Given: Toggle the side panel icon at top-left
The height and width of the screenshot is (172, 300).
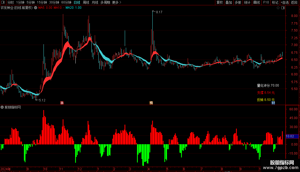Looking at the screenshot, I should (x=3, y=2).
